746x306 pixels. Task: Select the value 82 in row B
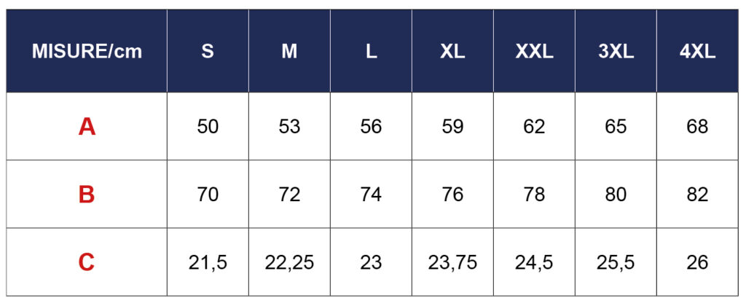coord(697,195)
